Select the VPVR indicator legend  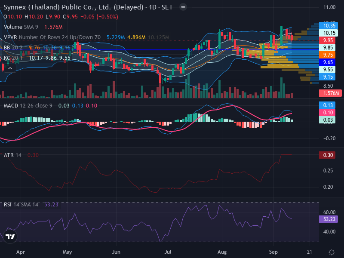coord(52,37)
